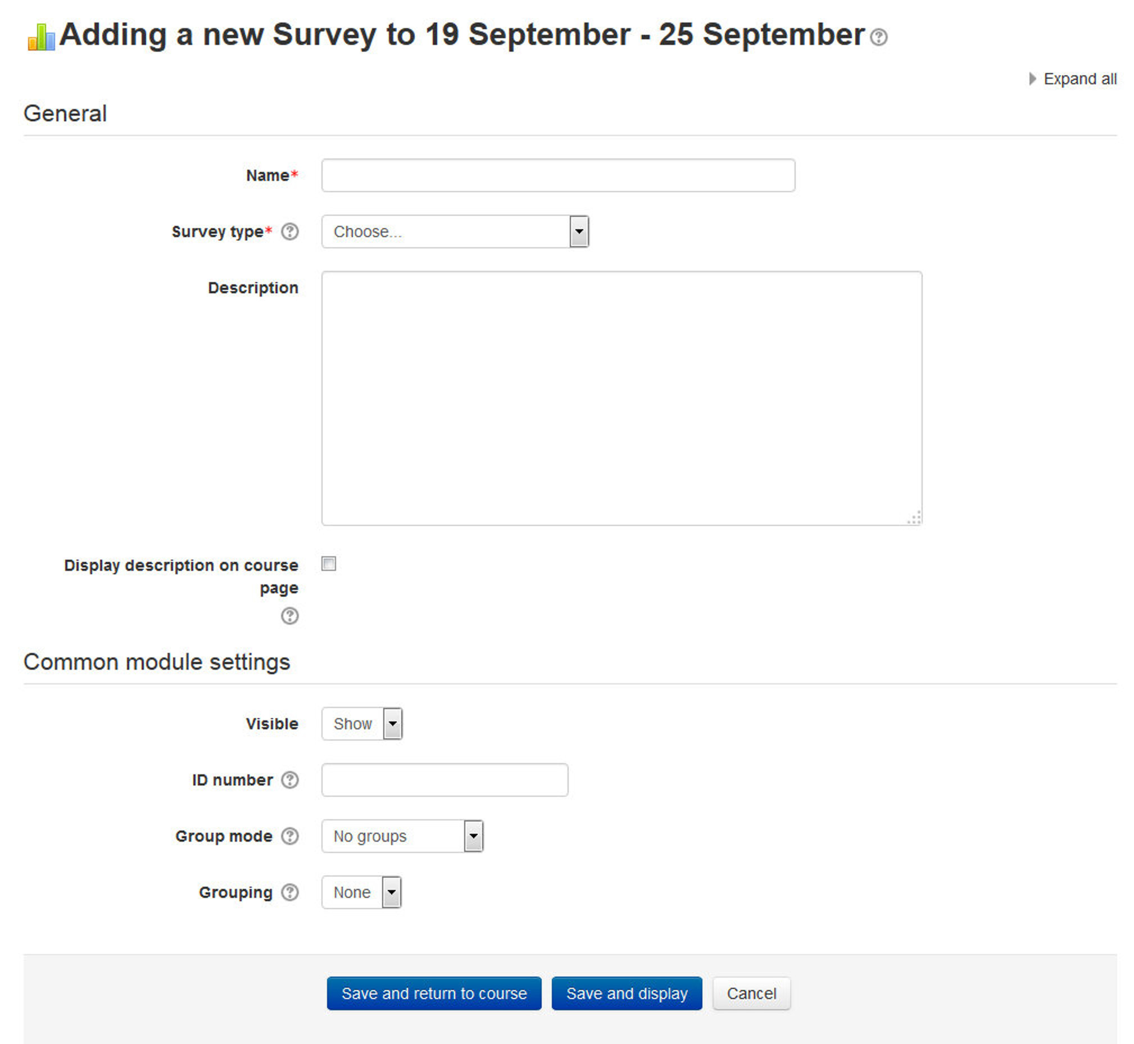The image size is (1134, 1044).
Task: Enable Display description on course page
Action: point(328,563)
